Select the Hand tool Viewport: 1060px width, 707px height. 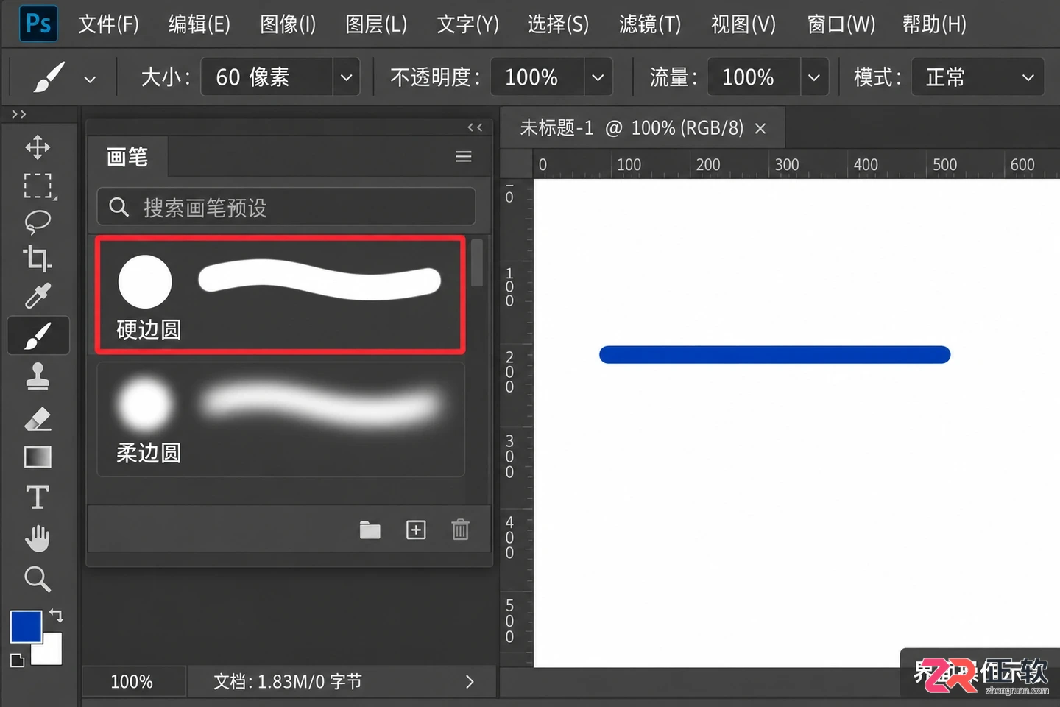tap(38, 538)
